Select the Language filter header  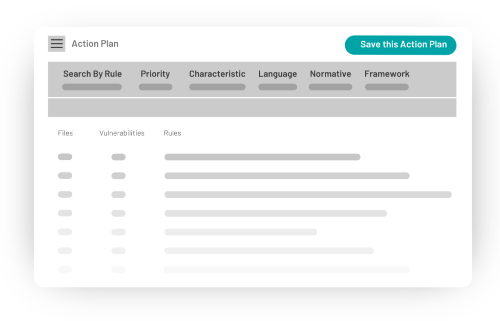coord(277,74)
